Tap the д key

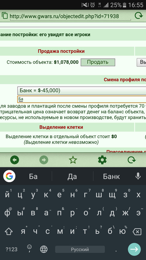pos(112,213)
